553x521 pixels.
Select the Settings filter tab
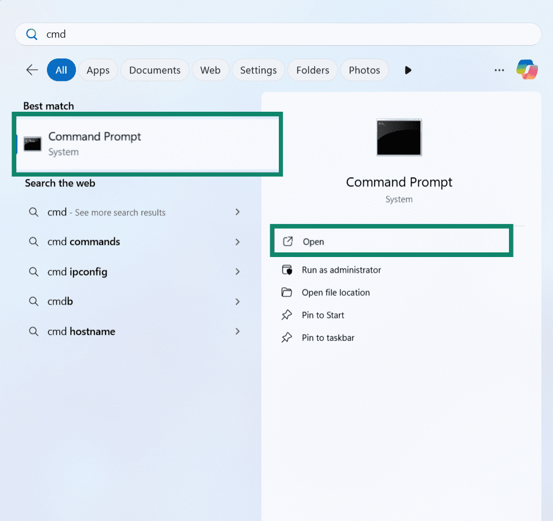tap(258, 70)
